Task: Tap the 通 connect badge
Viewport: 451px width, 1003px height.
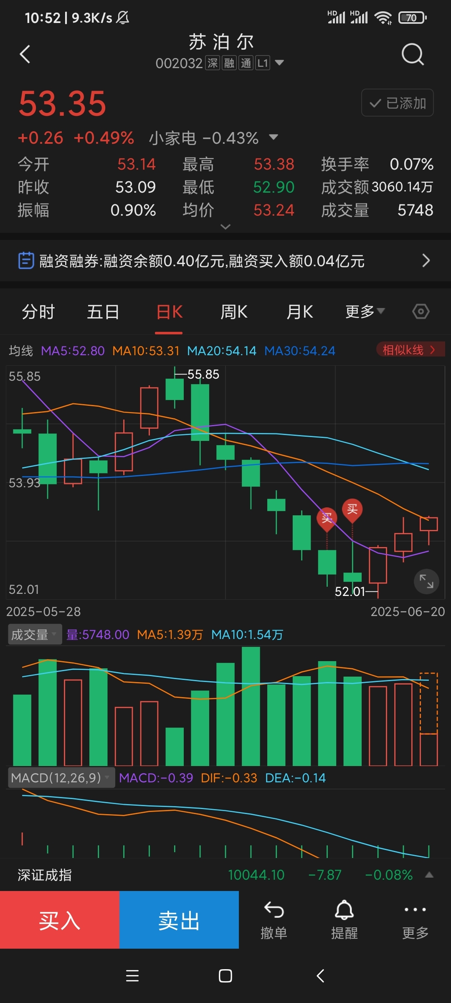Action: click(246, 63)
